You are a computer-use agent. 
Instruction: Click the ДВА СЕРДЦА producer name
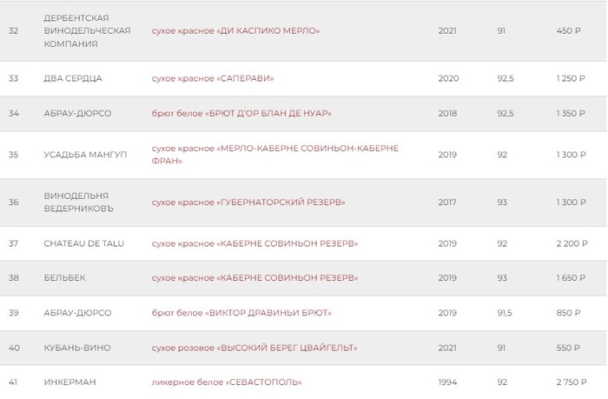tap(73, 78)
